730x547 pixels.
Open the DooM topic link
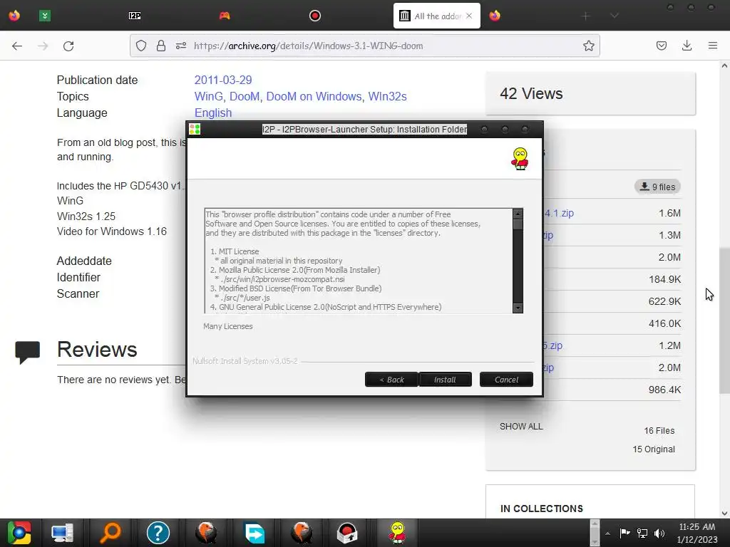(245, 96)
